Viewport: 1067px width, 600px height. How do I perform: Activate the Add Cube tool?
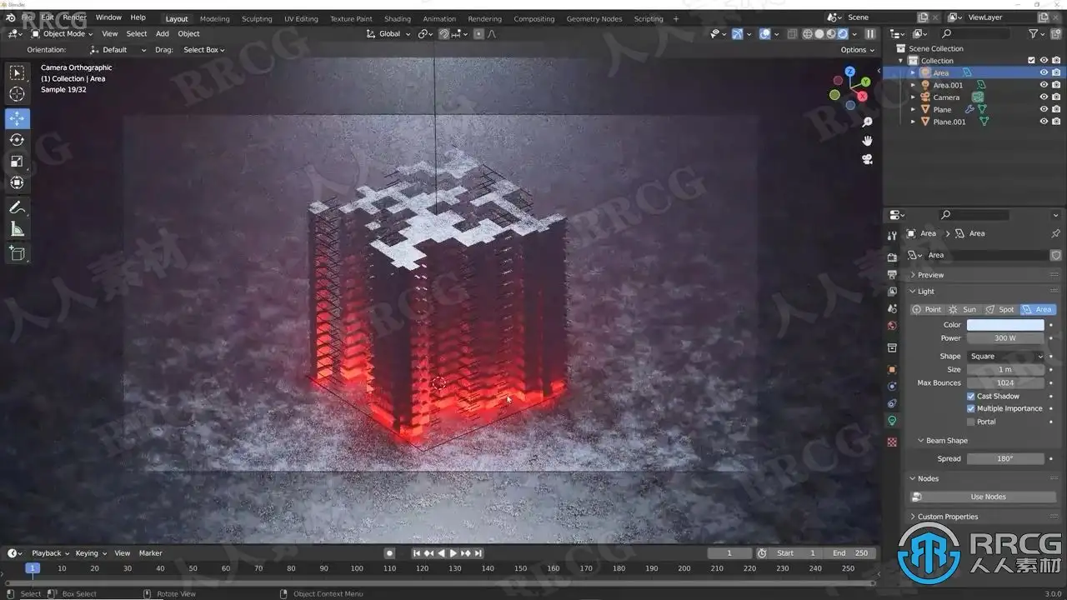coord(17,253)
